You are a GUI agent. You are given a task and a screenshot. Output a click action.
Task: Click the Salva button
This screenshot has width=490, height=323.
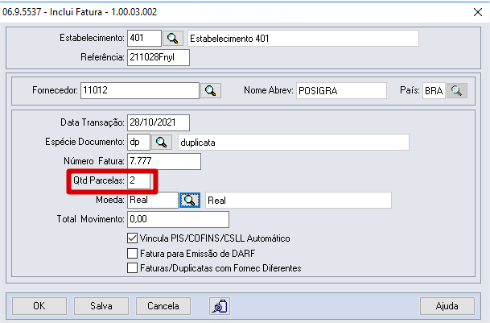click(x=101, y=306)
